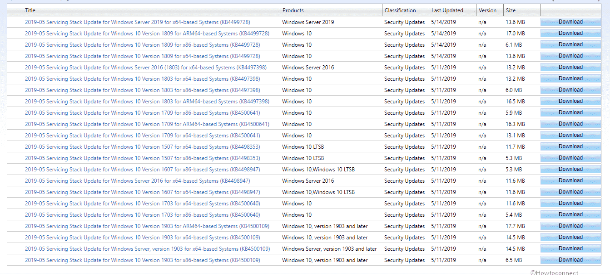The height and width of the screenshot is (277, 610).
Task: Sort the table by the Title column header
Action: [30, 10]
